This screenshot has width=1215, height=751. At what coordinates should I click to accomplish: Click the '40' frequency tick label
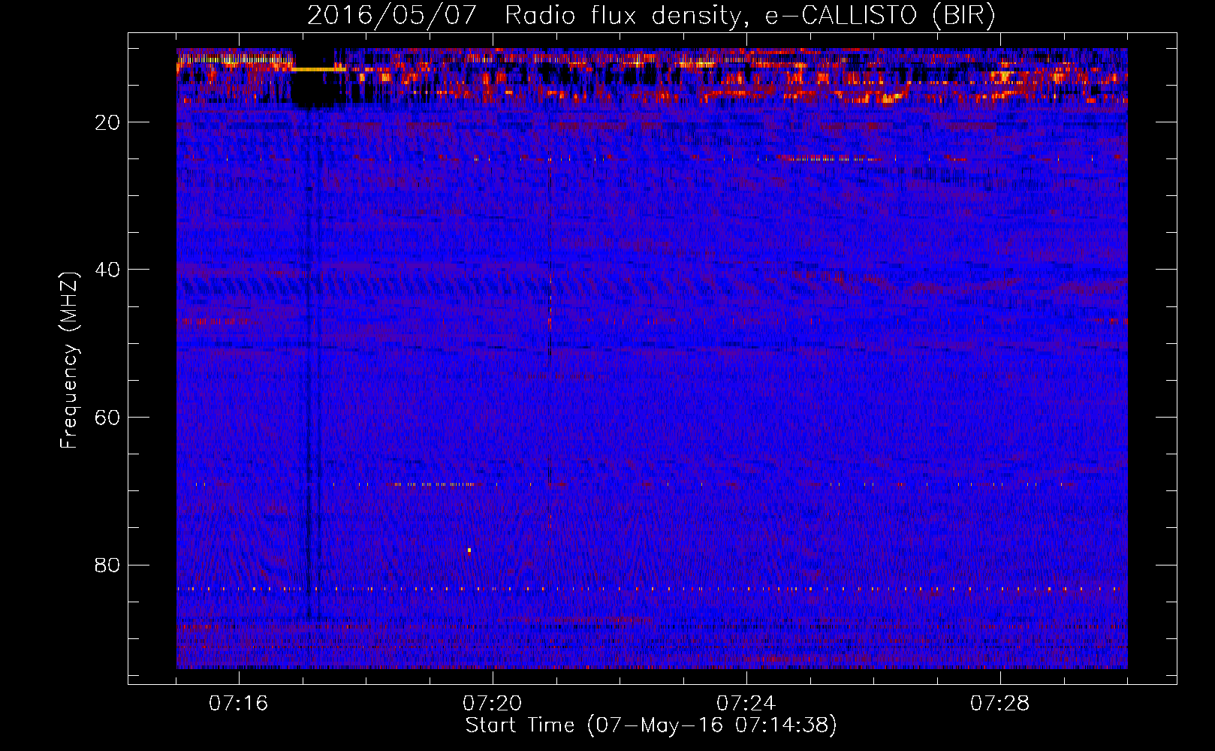tap(108, 270)
